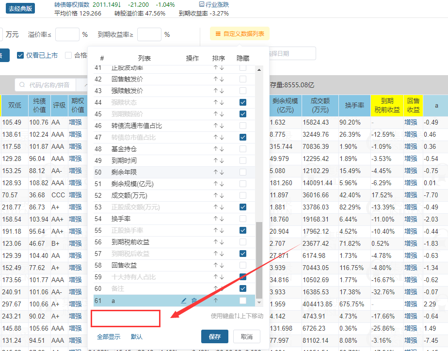This screenshot has width=448, height=351.
Task: Click the 行业涨跌 chart icon link
Action: (x=214, y=4)
